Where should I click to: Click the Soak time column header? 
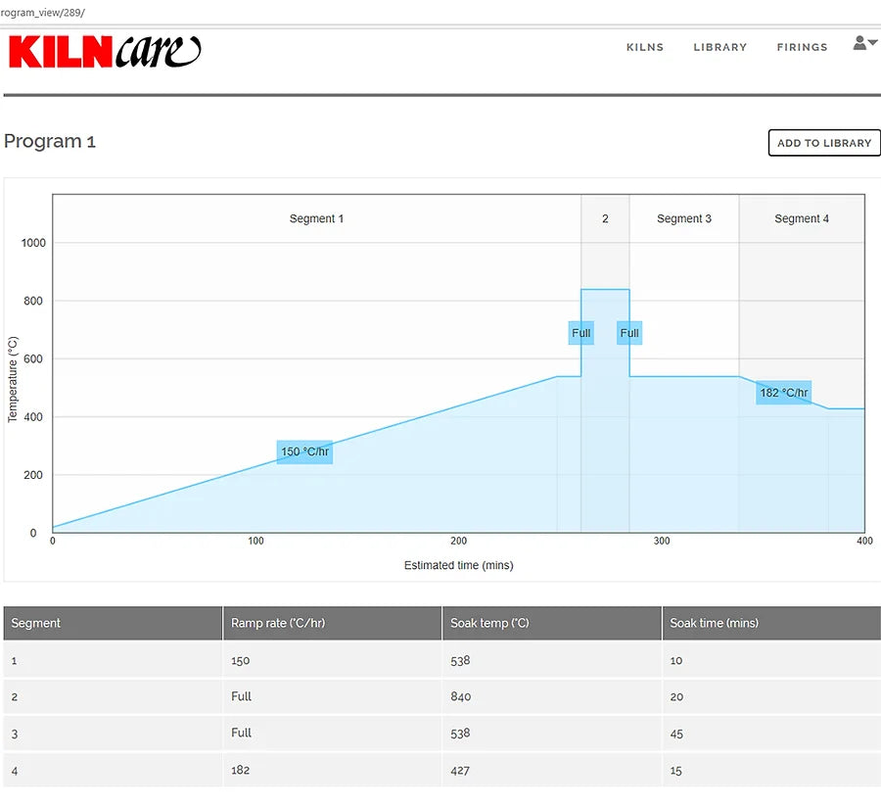[714, 623]
